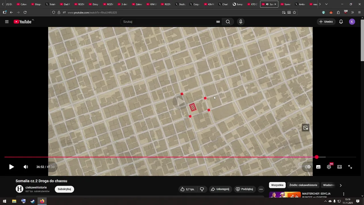Open Steam from the taskbar
This screenshot has height=205, width=364.
pyautogui.click(x=33, y=201)
